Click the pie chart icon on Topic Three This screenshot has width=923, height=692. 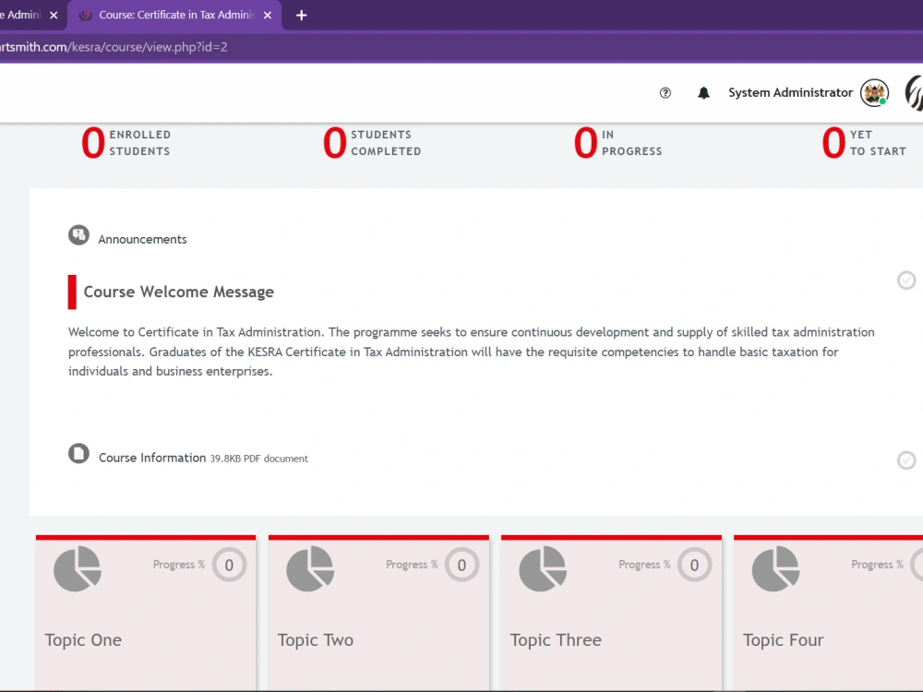pyautogui.click(x=542, y=568)
